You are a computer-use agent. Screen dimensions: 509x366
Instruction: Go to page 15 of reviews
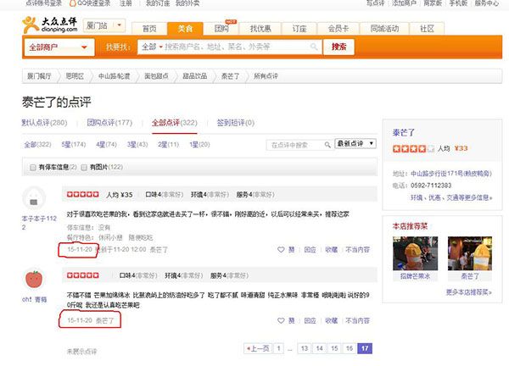pyautogui.click(x=334, y=348)
